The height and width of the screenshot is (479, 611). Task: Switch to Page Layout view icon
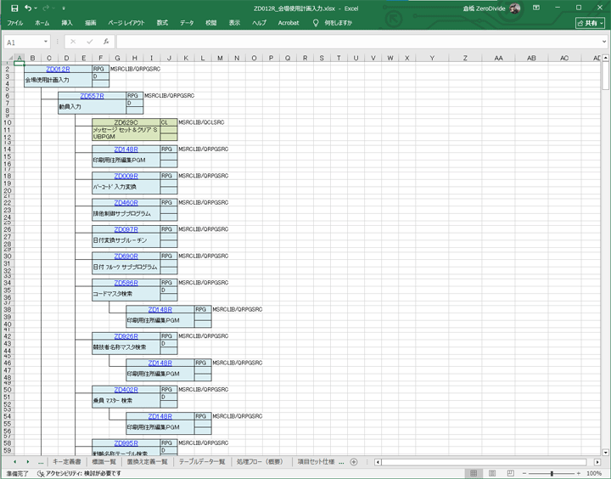coord(494,473)
